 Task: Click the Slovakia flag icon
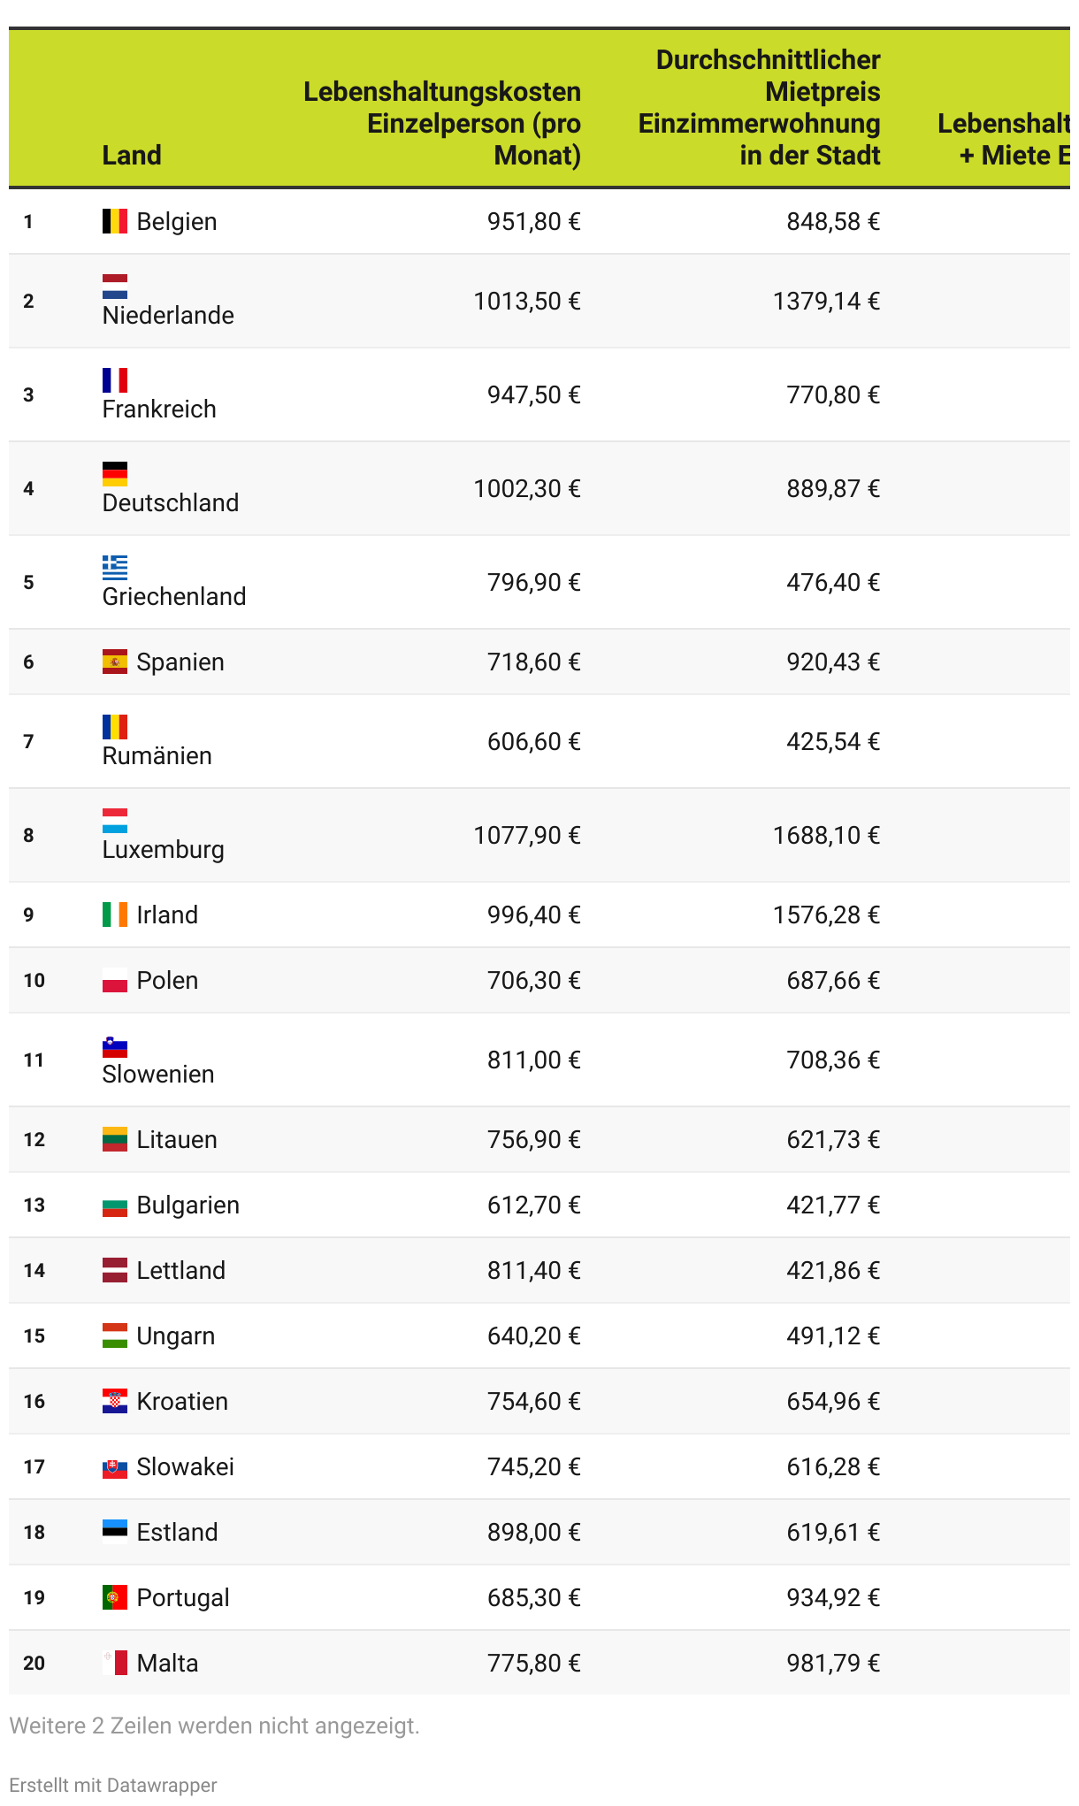tap(115, 1466)
